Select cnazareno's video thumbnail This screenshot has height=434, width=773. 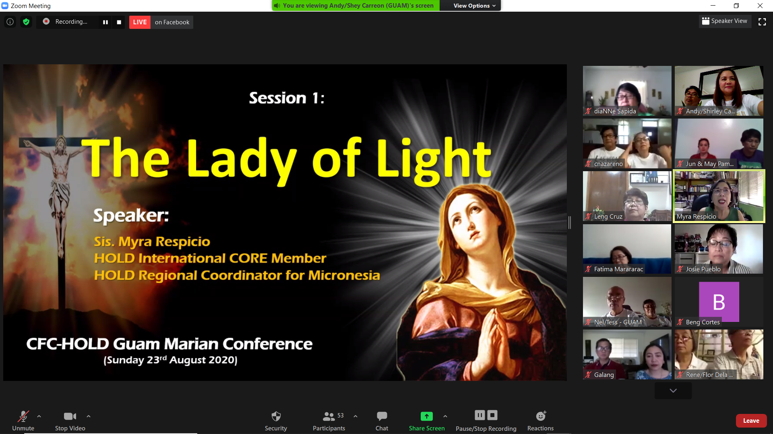pos(627,143)
